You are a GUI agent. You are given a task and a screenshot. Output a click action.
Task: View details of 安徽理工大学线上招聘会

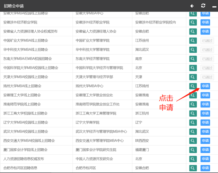coord(193,95)
